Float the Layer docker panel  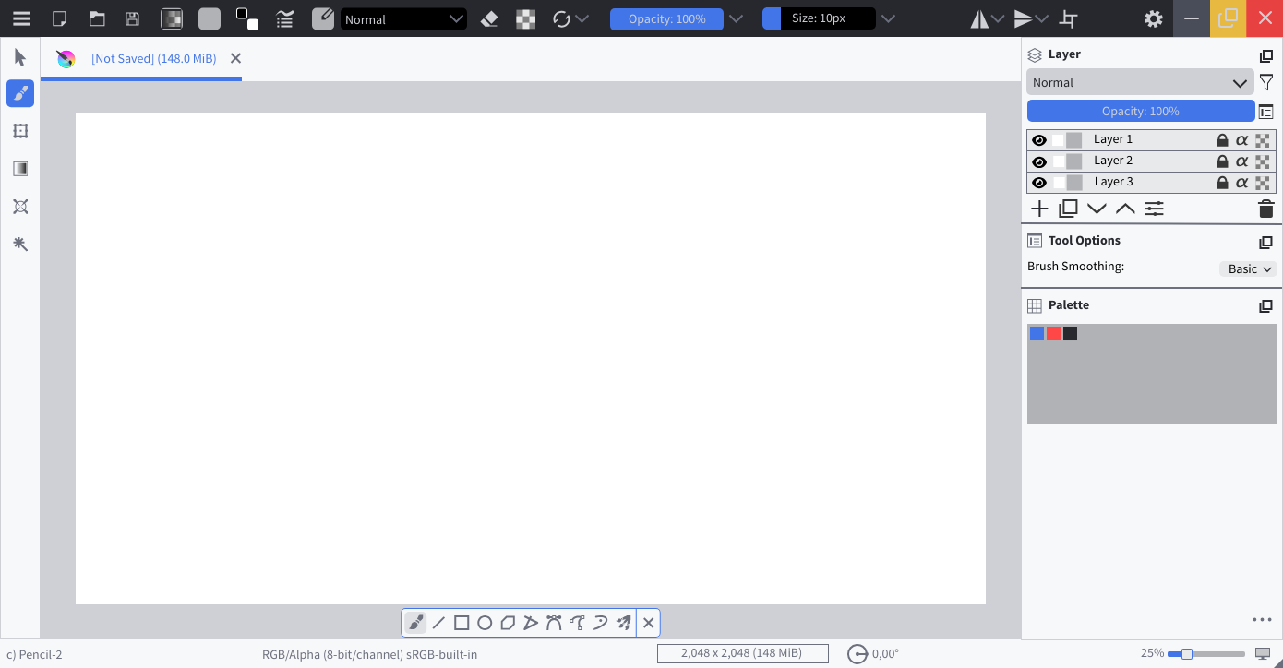(x=1266, y=55)
